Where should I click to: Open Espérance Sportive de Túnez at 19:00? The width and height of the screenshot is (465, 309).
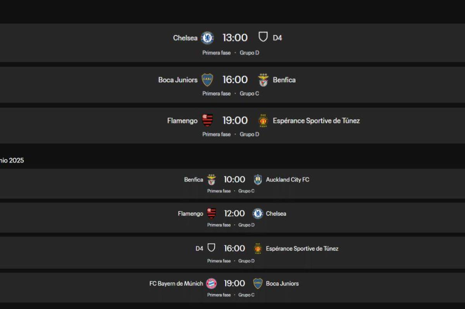316,121
